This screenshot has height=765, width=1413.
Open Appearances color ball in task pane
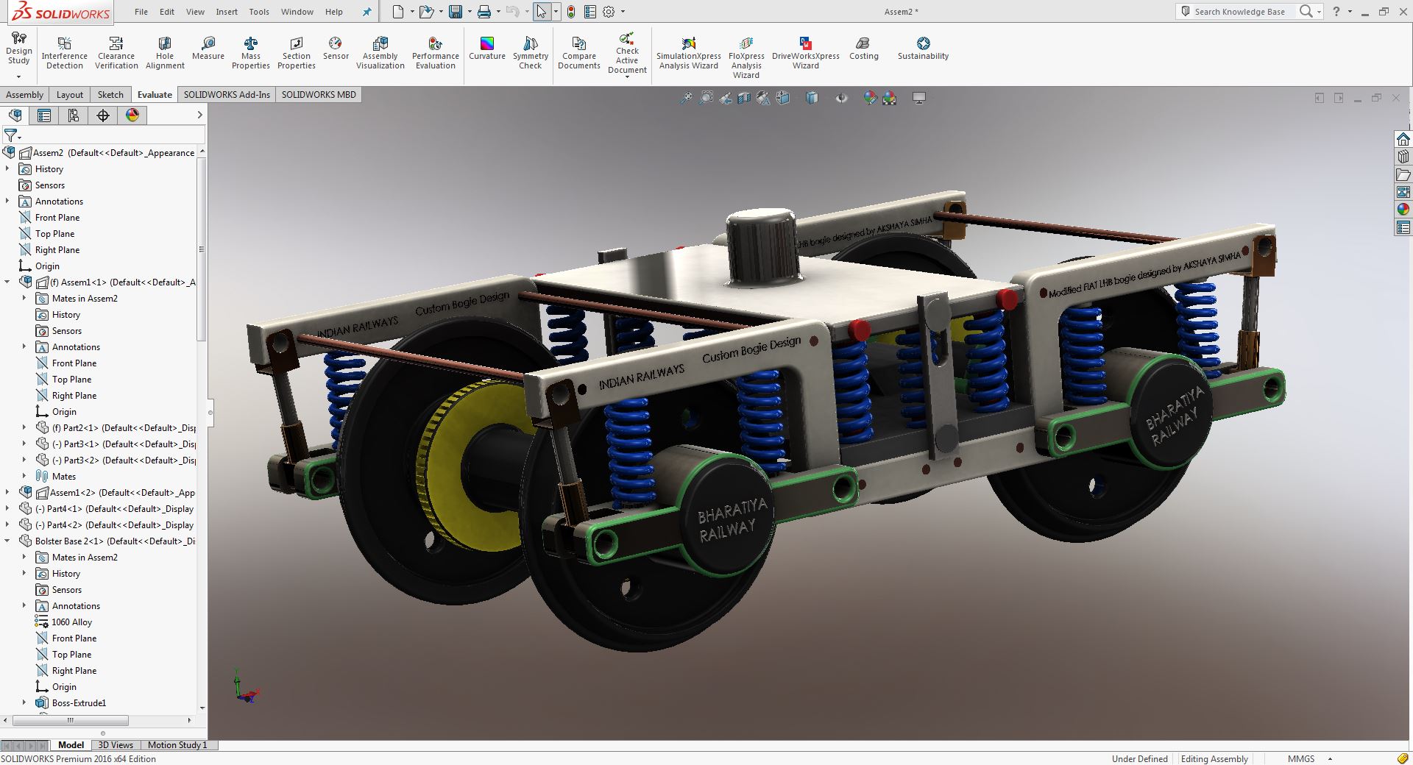[1403, 210]
